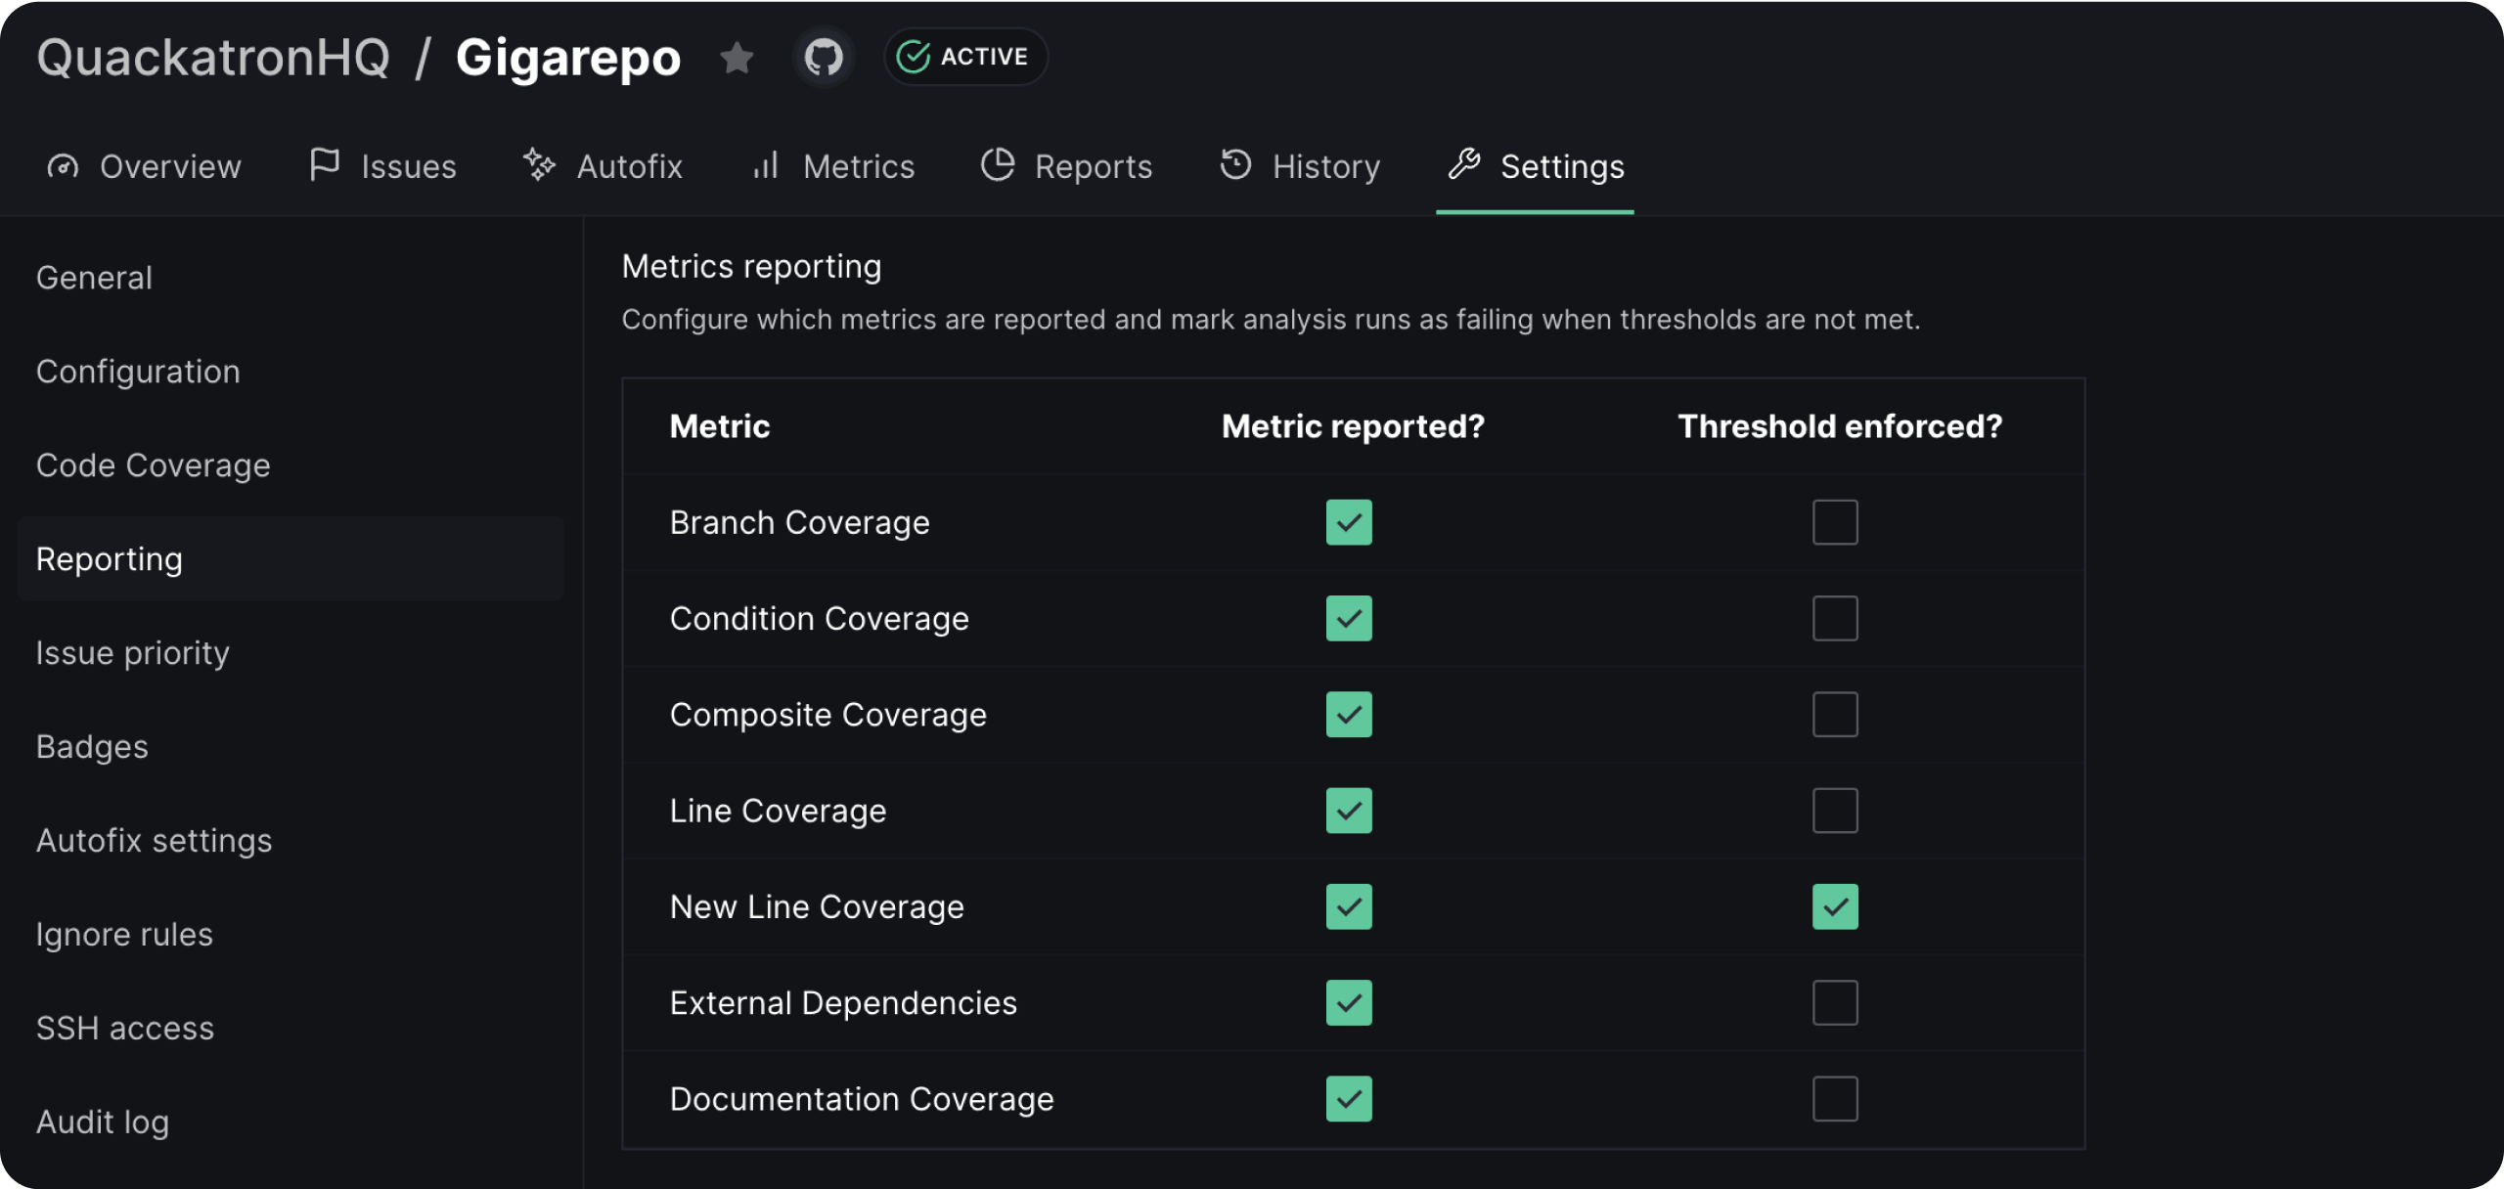Screen dimensions: 2504x1189
Task: Click the Reports pie chart icon
Action: [998, 164]
